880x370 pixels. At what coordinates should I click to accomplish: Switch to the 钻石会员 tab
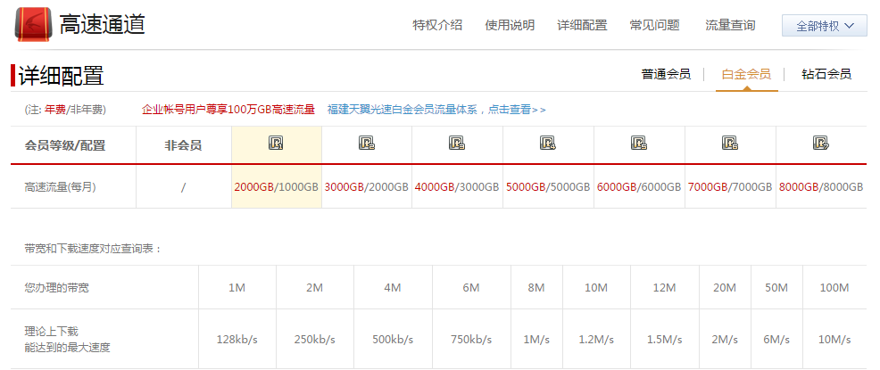point(826,74)
